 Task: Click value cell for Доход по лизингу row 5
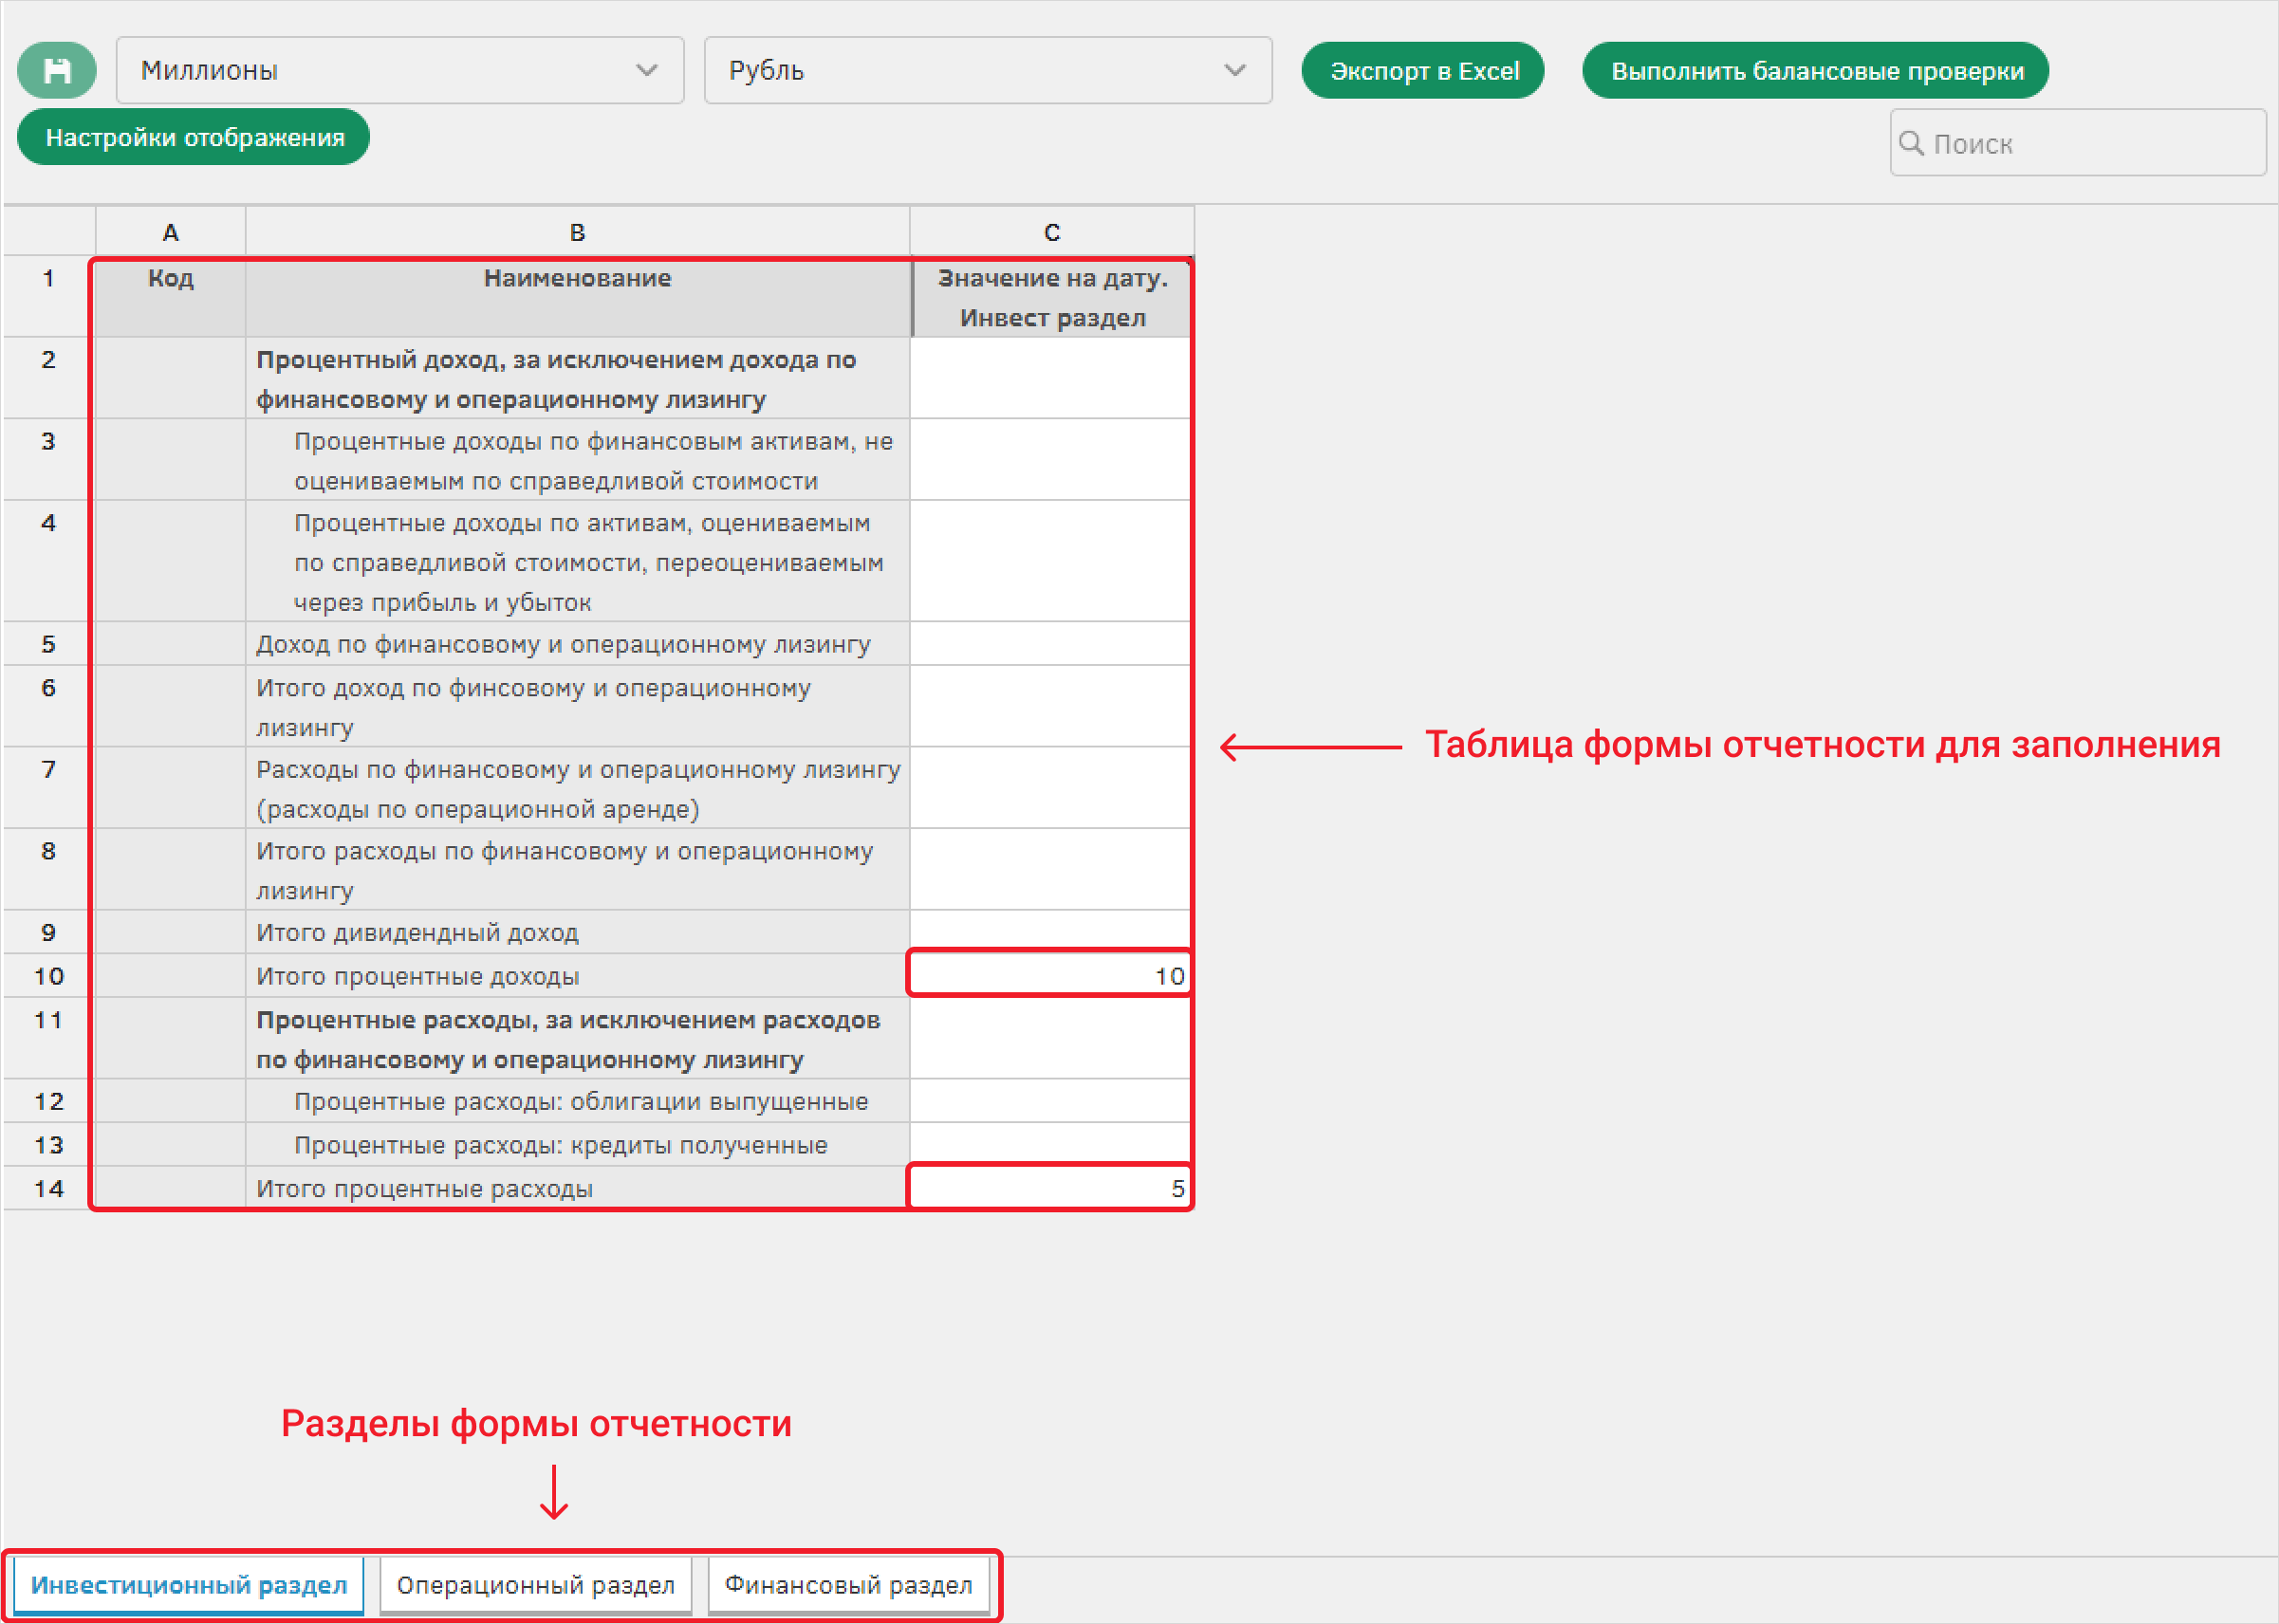coord(1050,644)
